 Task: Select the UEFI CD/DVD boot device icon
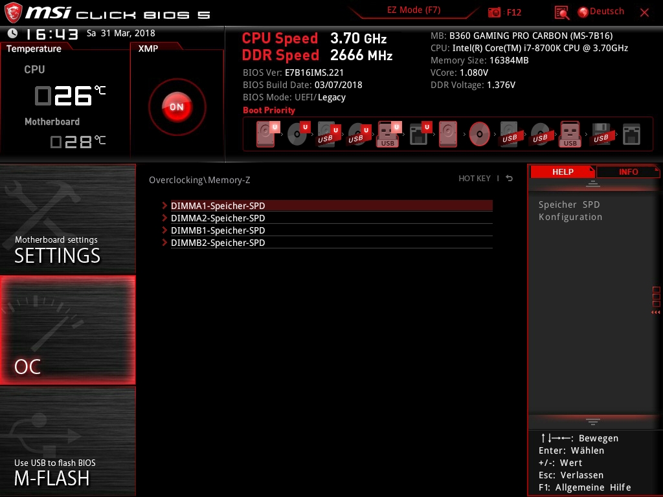point(298,134)
